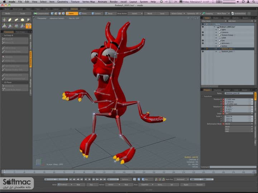This screenshot has width=258, height=193.
Task: Jump to first frame with transport button
Action: point(70,179)
